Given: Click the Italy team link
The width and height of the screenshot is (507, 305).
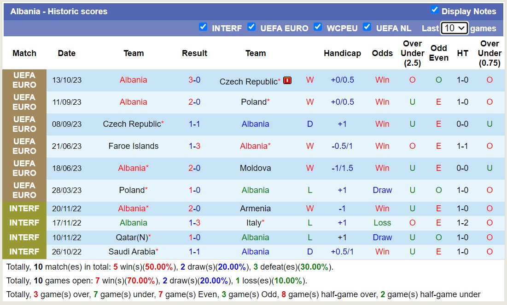Looking at the screenshot, I should click(254, 223).
